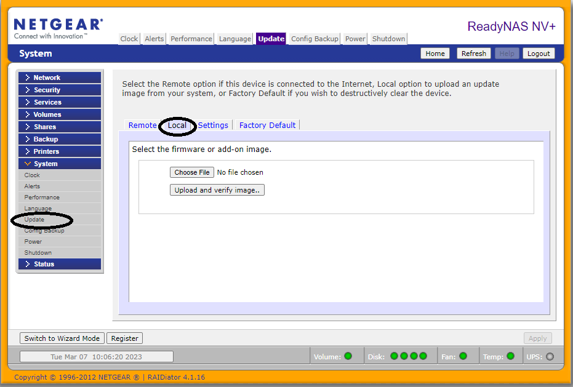This screenshot has width=573, height=387.
Task: Open the Factory Default tab
Action: (268, 125)
